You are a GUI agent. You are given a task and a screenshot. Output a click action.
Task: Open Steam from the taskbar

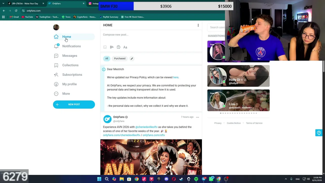tap(181, 179)
